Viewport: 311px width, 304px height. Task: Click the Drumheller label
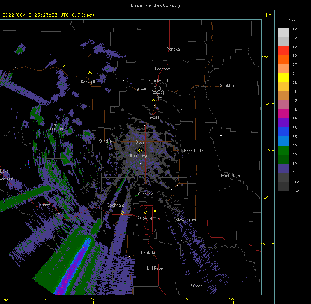tap(230, 176)
